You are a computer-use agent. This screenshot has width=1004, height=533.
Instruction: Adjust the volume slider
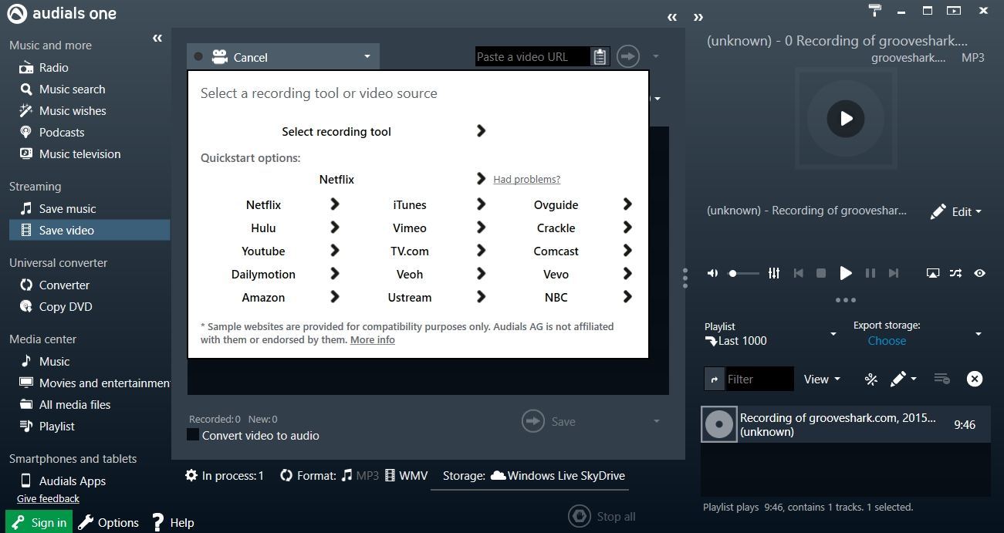(745, 273)
